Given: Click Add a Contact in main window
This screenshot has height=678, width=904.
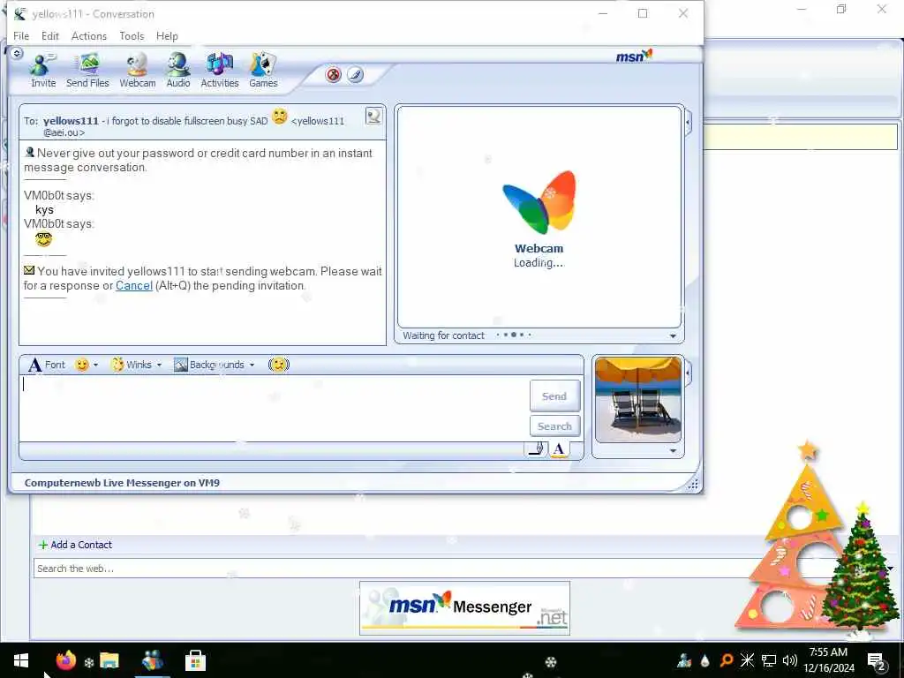Looking at the screenshot, I should [75, 545].
